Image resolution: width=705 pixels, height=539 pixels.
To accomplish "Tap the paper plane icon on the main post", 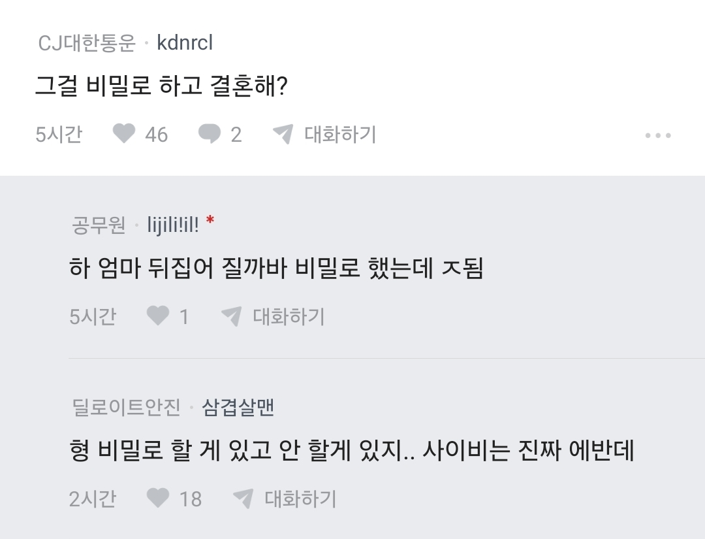I will (283, 134).
